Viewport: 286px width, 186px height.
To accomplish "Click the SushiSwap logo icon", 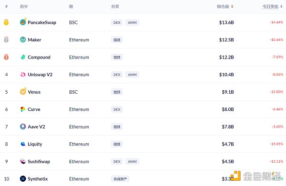I will pyautogui.click(x=23, y=161).
